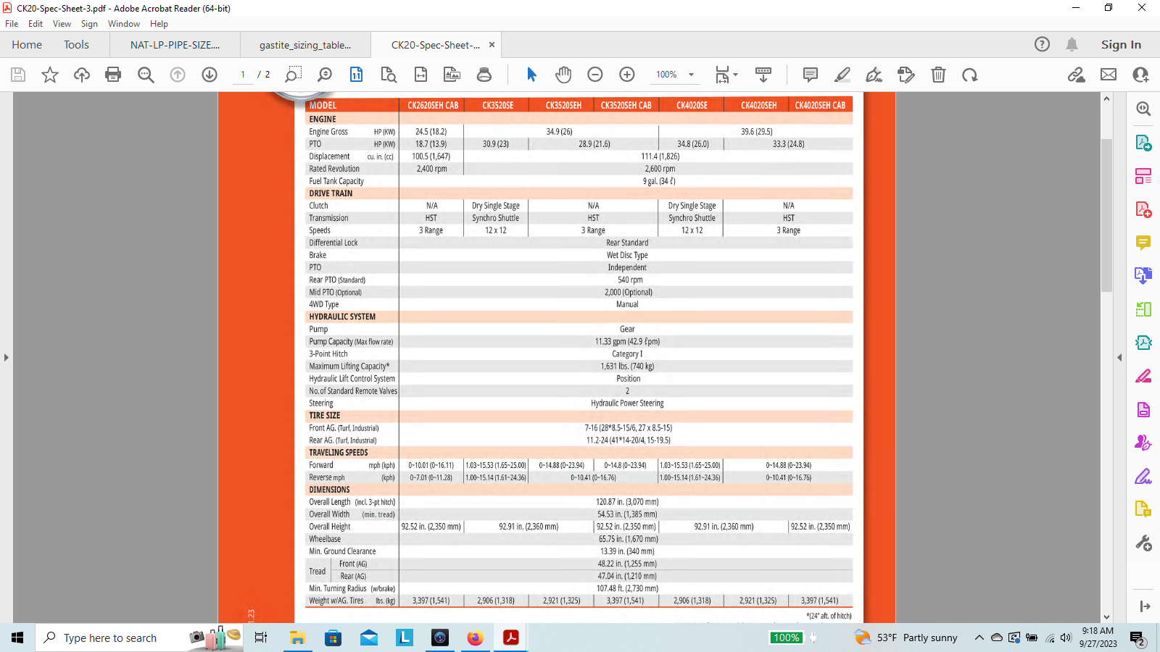
Task: Click the CK2620SEH CAB column header
Action: (x=433, y=105)
